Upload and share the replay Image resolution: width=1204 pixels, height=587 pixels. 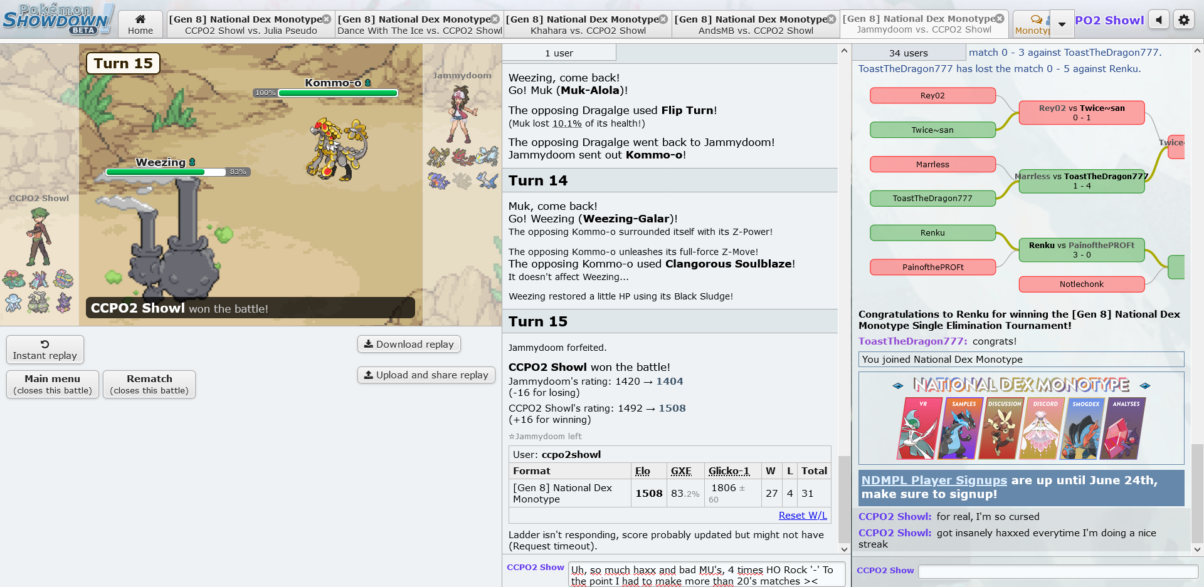pyautogui.click(x=426, y=375)
